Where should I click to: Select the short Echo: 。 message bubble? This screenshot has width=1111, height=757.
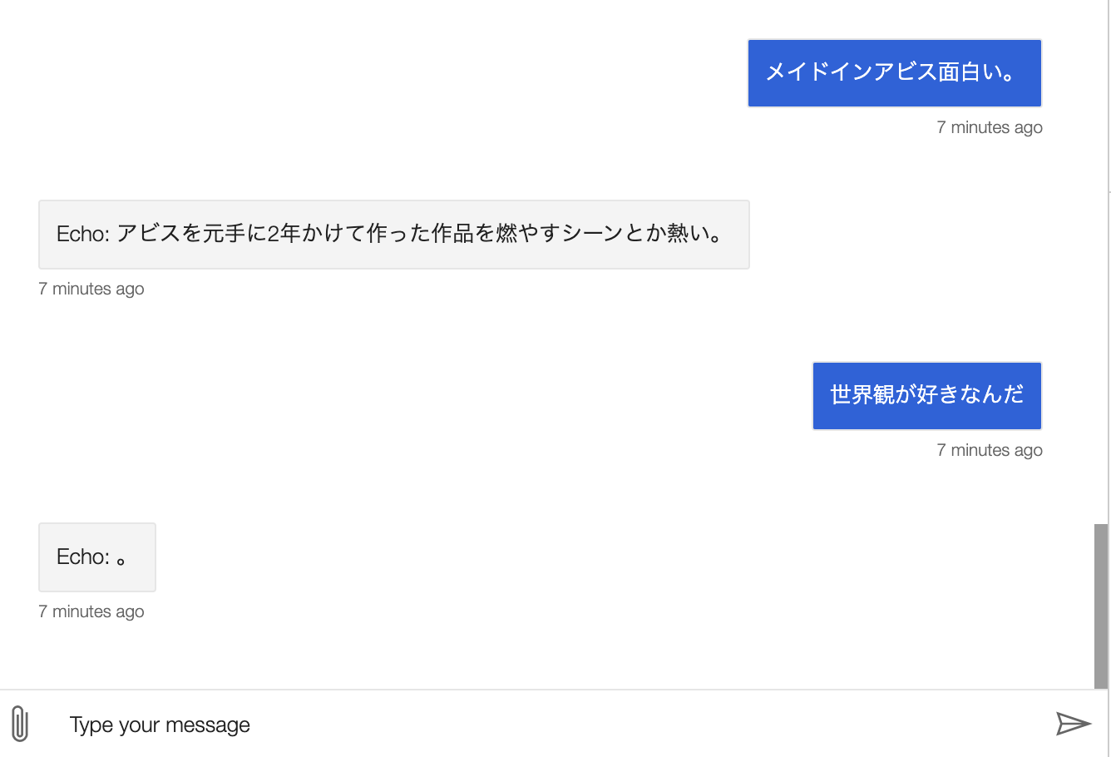pos(96,557)
